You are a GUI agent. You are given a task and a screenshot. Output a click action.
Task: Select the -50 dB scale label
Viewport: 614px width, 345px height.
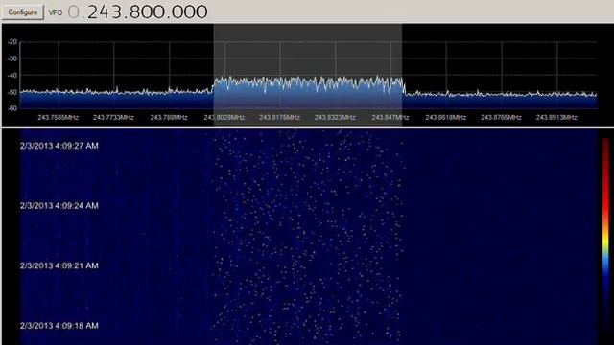(12, 92)
